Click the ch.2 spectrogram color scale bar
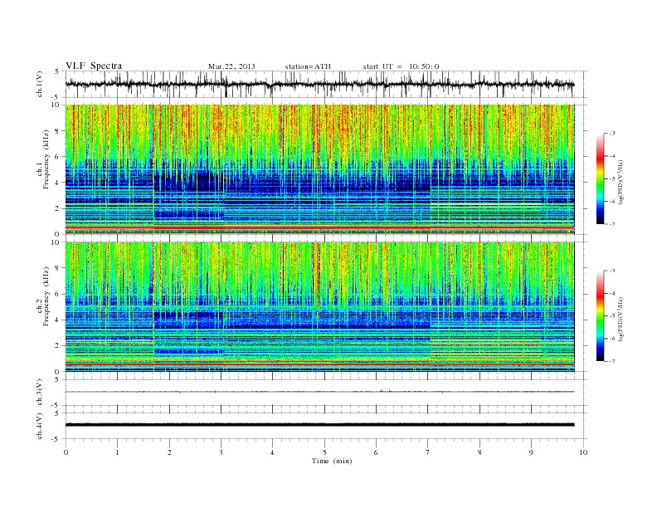 click(600, 315)
